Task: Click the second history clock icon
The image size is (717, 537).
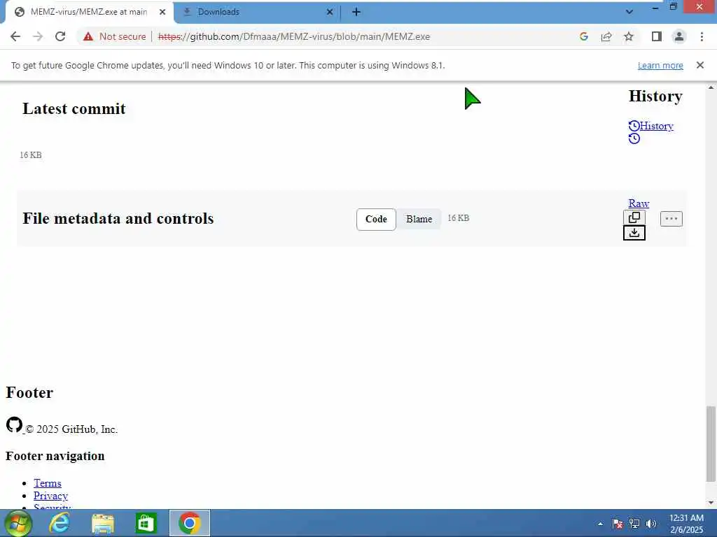Action: pos(634,138)
